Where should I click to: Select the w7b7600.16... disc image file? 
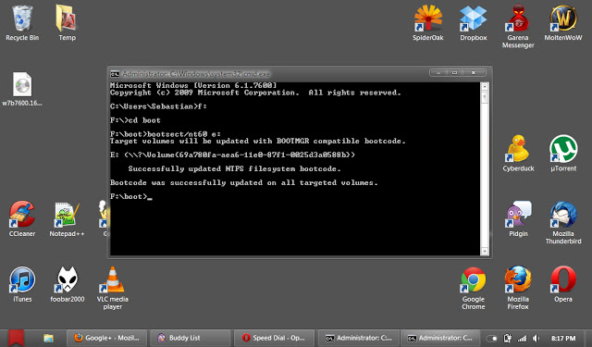(22, 89)
